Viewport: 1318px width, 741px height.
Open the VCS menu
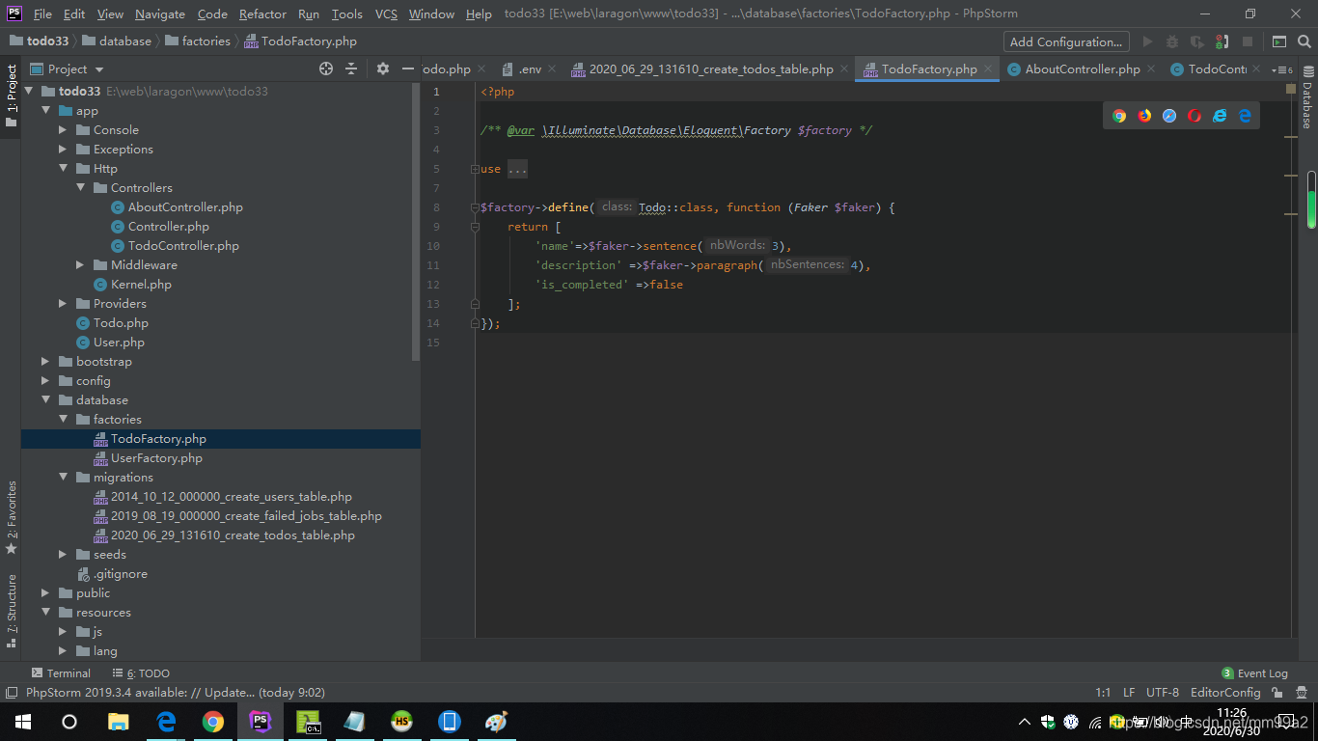click(386, 14)
